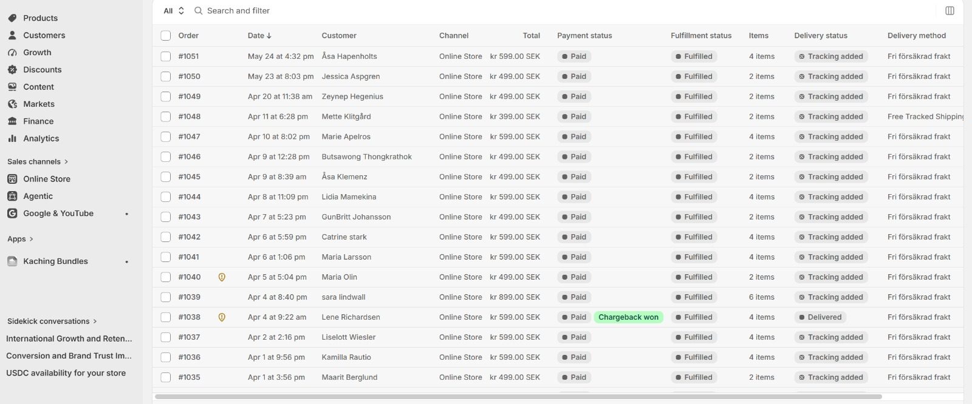Click the Analytics bar chart icon
The width and height of the screenshot is (972, 404).
point(12,138)
